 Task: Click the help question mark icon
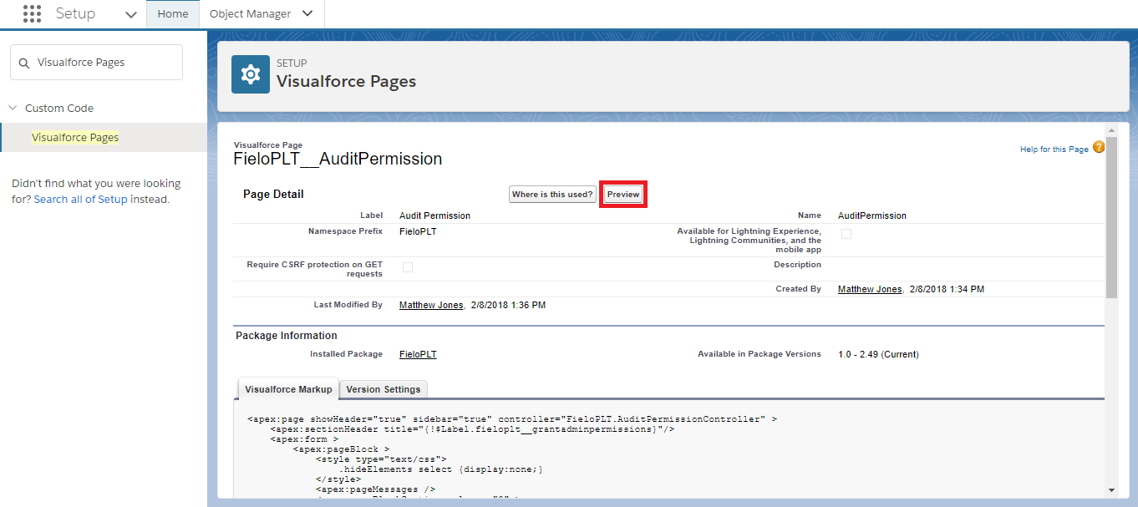tap(1098, 147)
